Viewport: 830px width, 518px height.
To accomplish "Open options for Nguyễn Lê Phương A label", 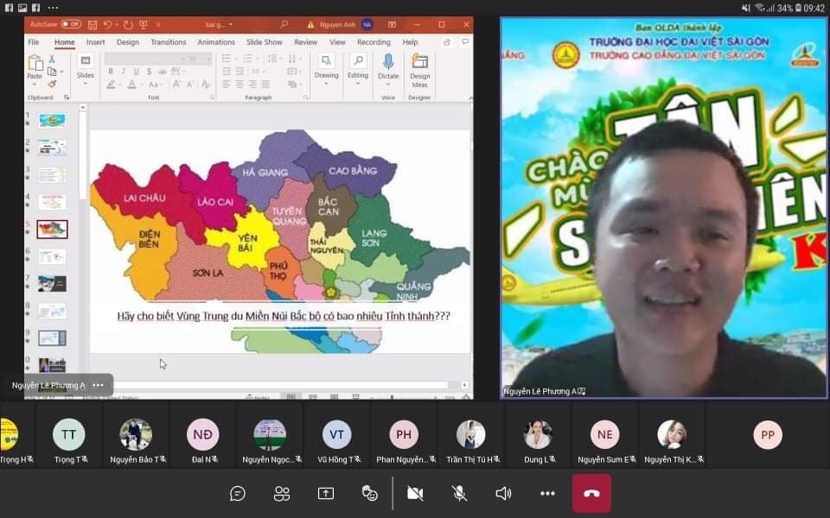I will point(98,385).
